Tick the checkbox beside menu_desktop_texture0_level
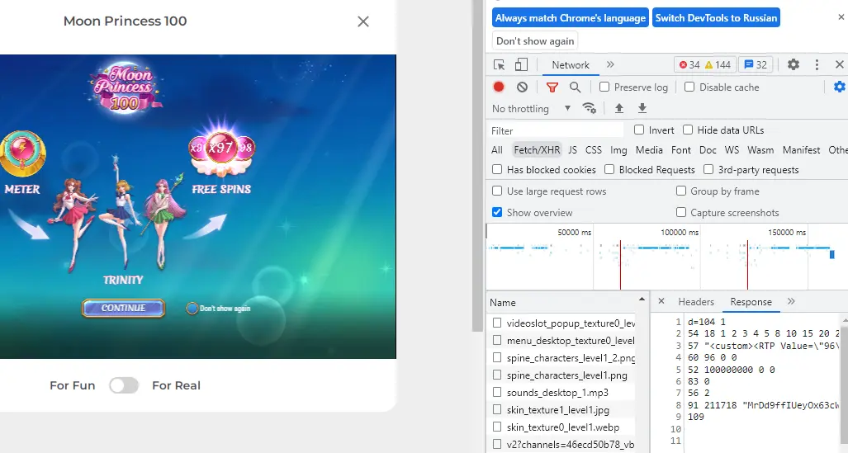The width and height of the screenshot is (848, 453). pos(497,340)
